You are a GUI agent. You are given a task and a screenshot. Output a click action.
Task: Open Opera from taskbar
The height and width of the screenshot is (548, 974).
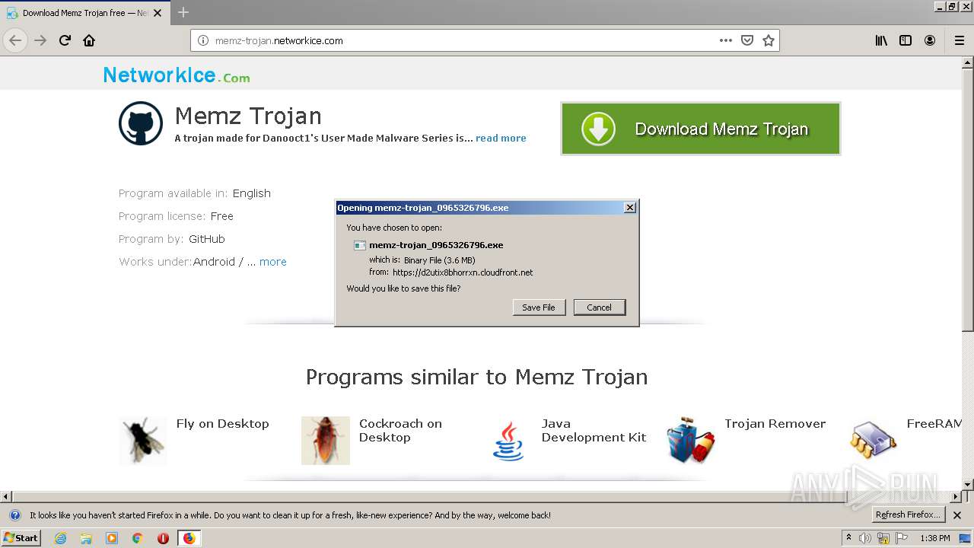point(163,538)
